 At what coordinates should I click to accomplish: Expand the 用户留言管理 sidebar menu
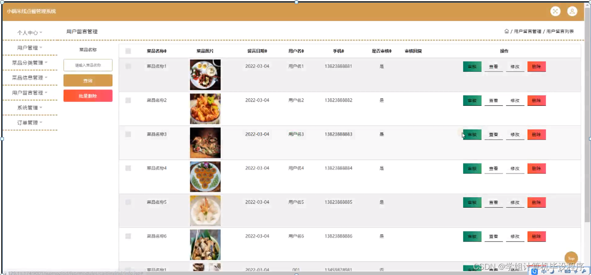(x=29, y=92)
